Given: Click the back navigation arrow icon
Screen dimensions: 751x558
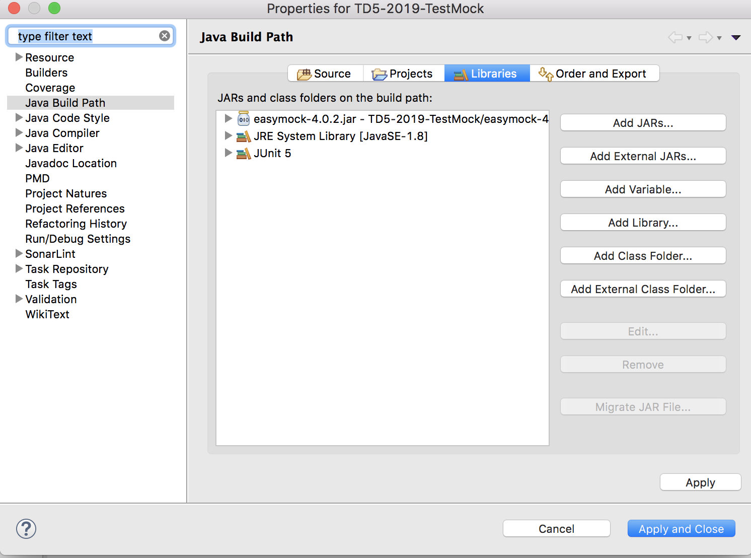Looking at the screenshot, I should (675, 37).
